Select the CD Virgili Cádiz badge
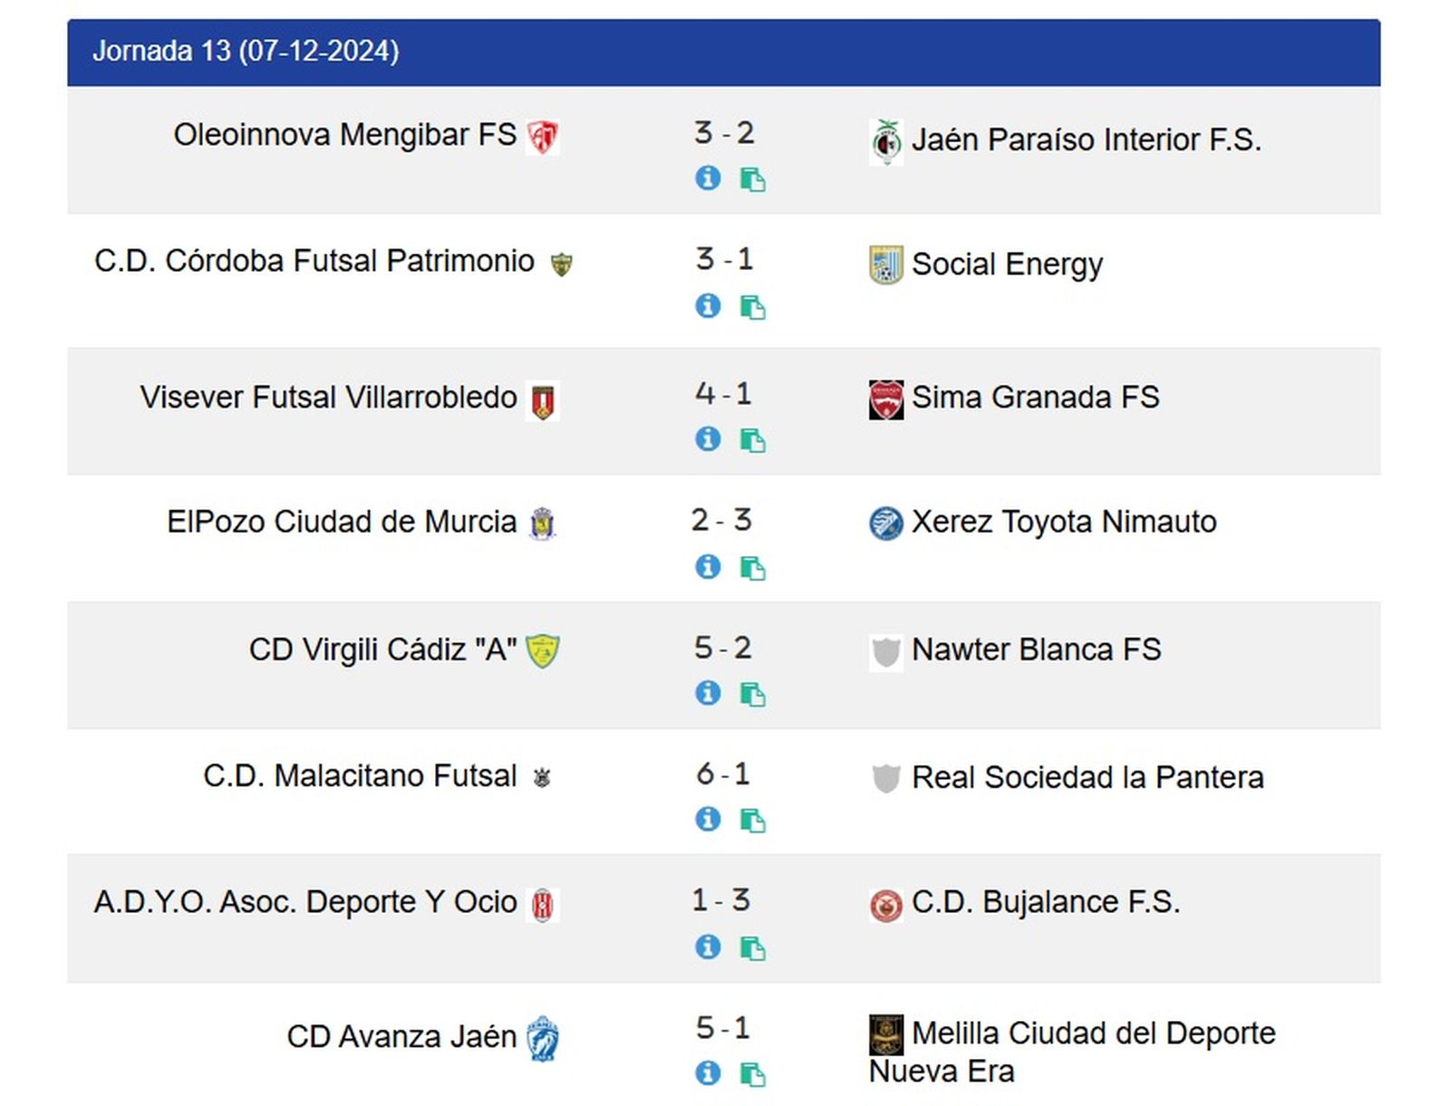This screenshot has width=1450, height=1106. 541,649
